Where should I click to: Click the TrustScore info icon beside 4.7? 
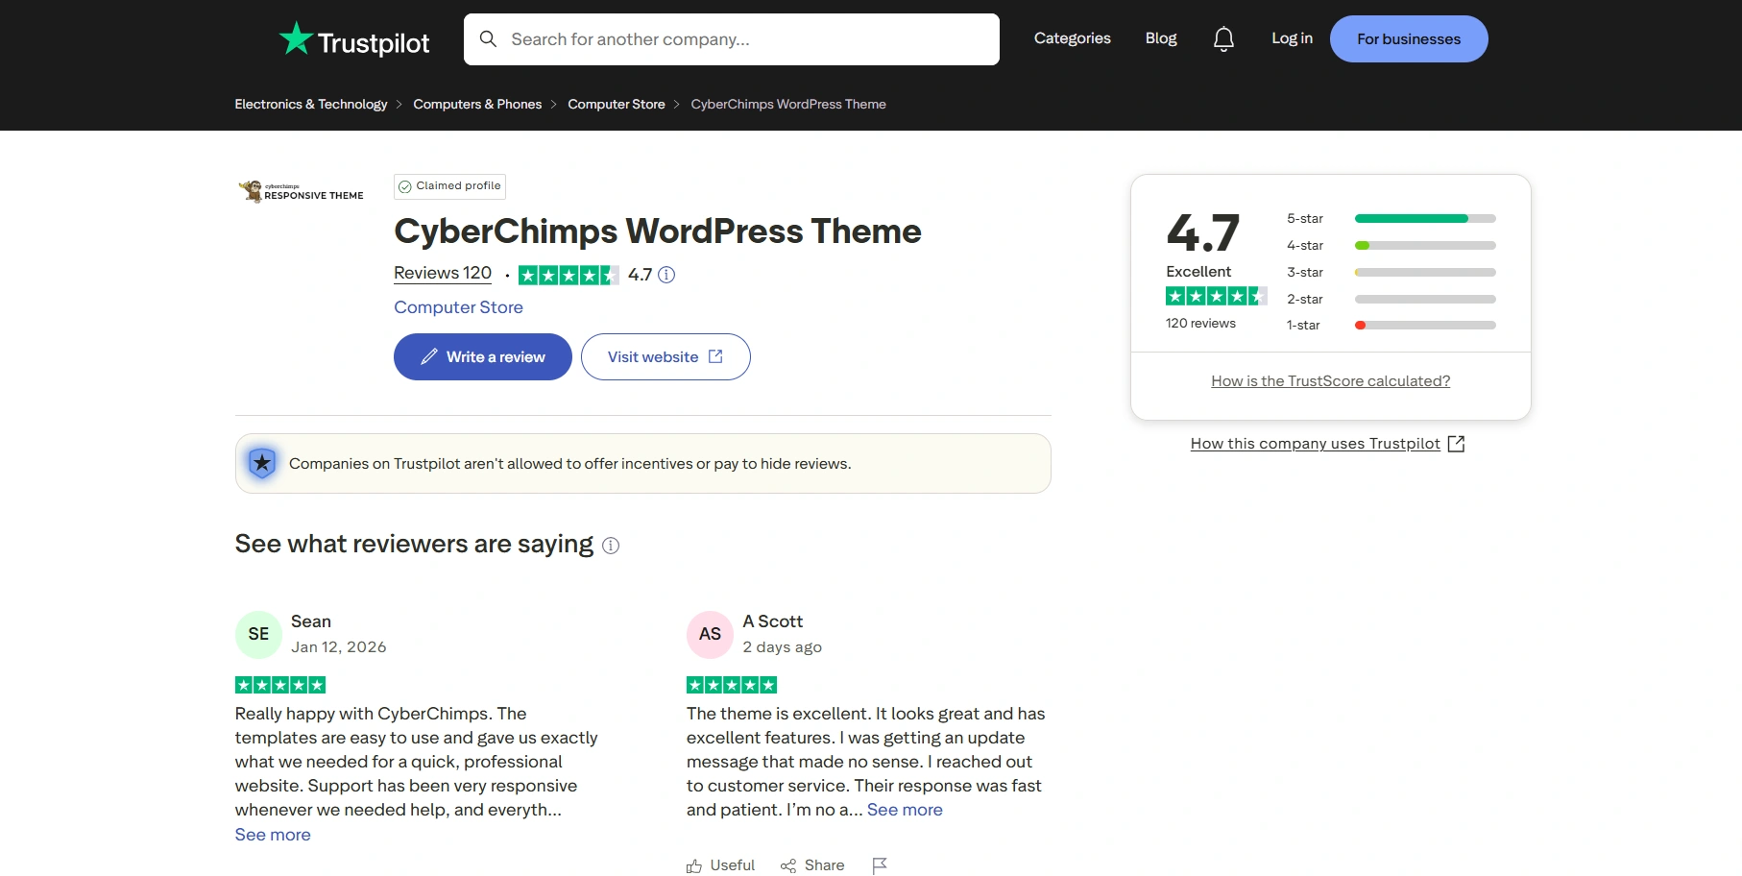(x=666, y=275)
